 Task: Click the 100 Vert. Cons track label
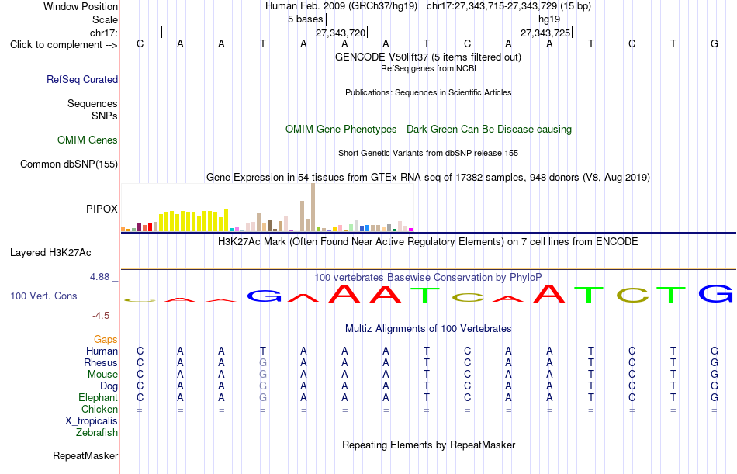coord(43,296)
